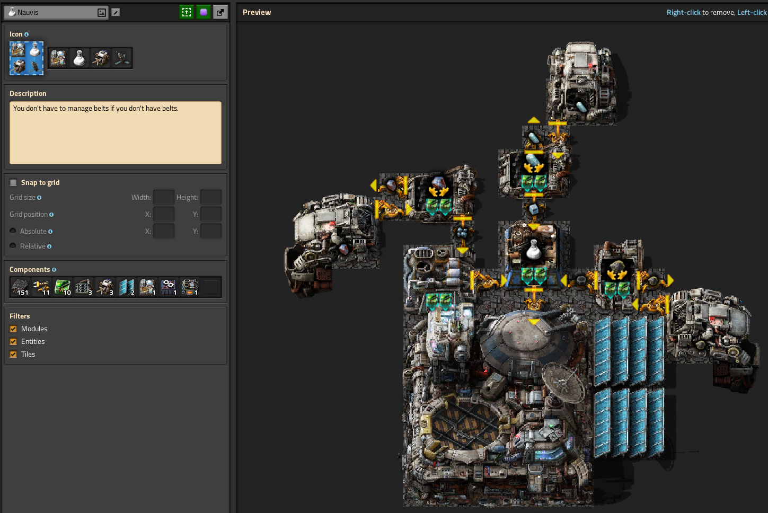The image size is (768, 513).
Task: Select the space platform hub icon slot
Action: 58,58
